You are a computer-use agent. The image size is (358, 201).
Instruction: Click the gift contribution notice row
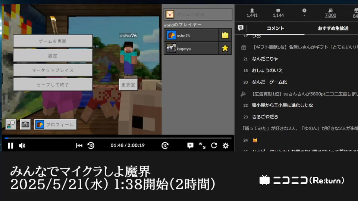click(x=299, y=47)
